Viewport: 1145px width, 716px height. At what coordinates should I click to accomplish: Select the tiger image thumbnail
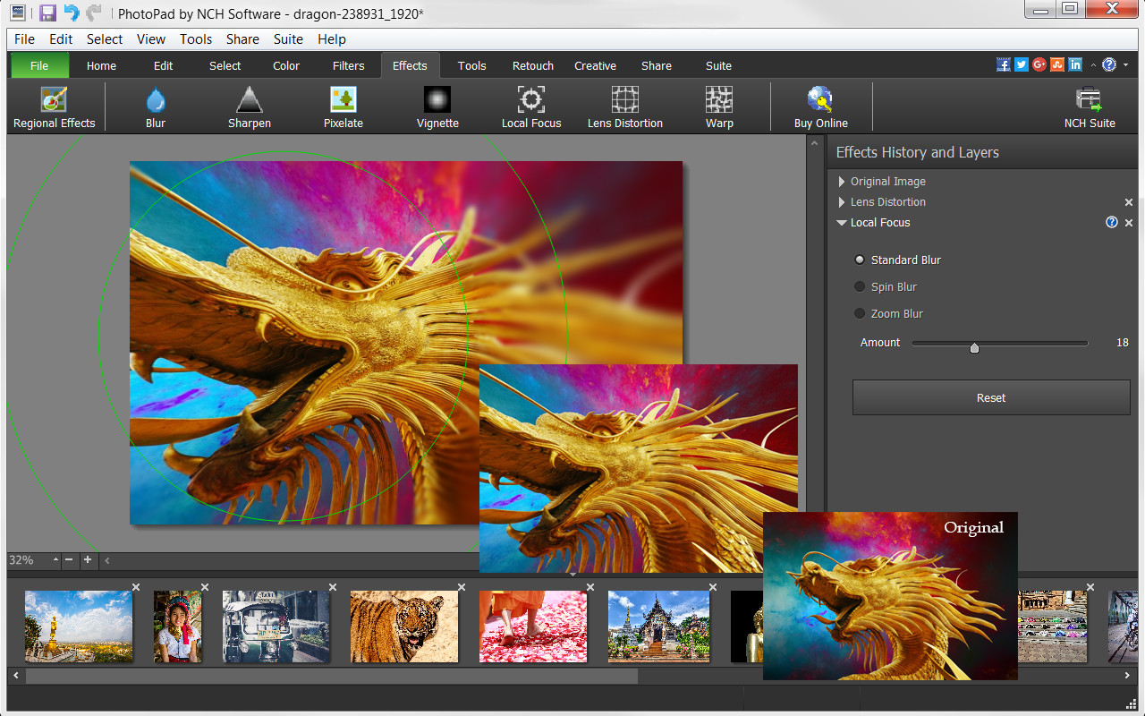pyautogui.click(x=404, y=626)
